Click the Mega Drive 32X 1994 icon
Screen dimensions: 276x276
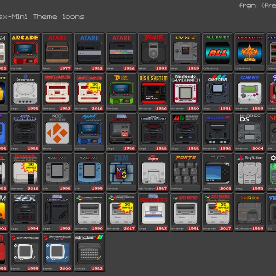tap(25, 212)
